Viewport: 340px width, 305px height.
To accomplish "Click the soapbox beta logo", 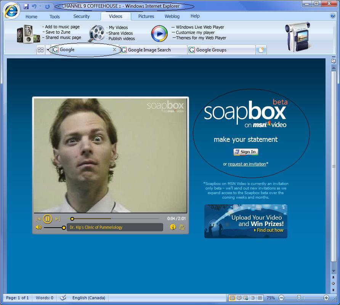I will [246, 114].
